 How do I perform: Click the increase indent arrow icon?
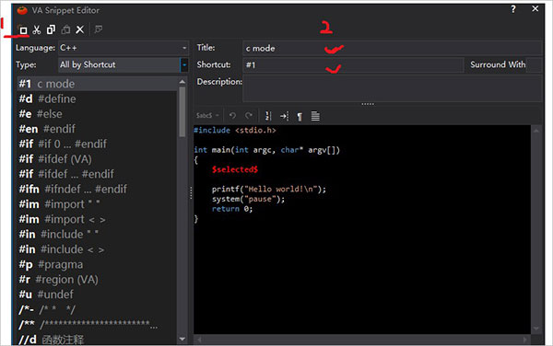[284, 116]
